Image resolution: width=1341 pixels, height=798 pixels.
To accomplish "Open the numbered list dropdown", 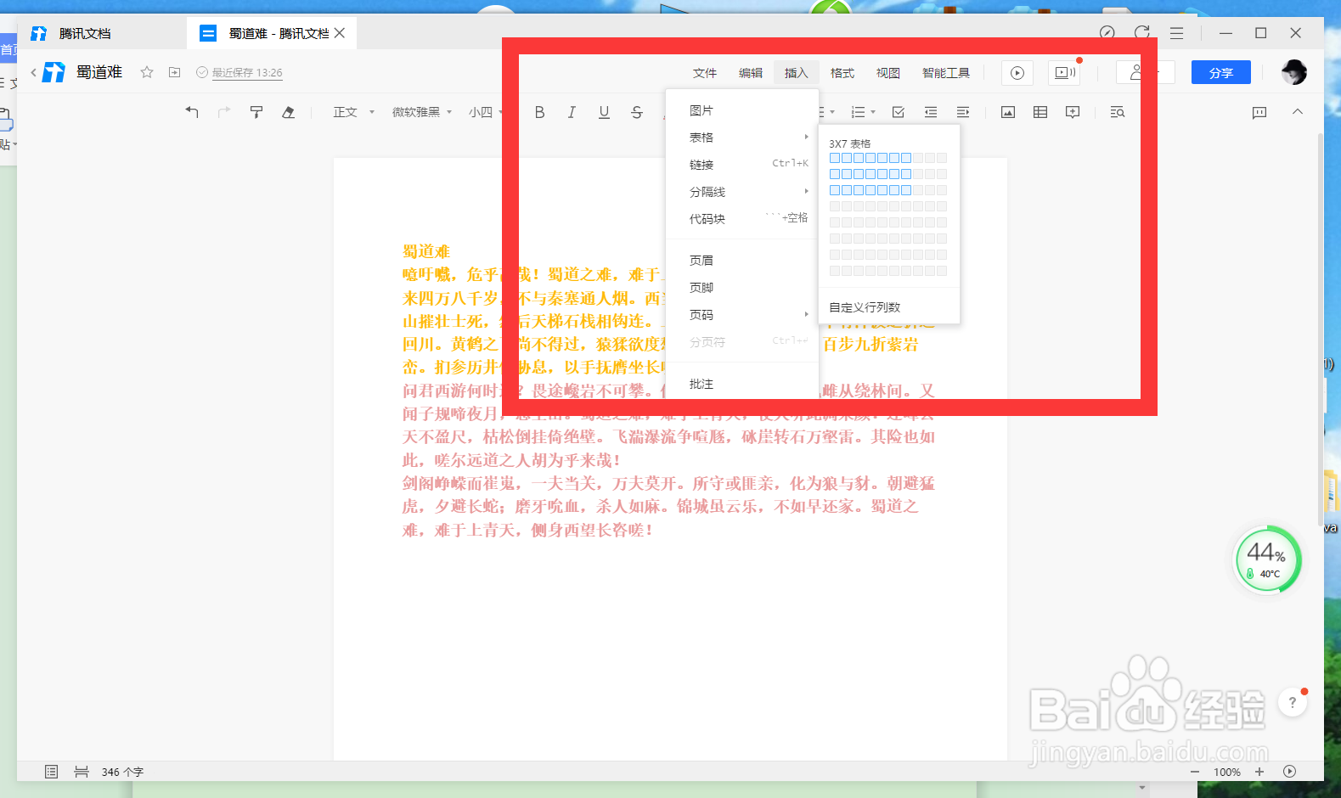I will [863, 112].
